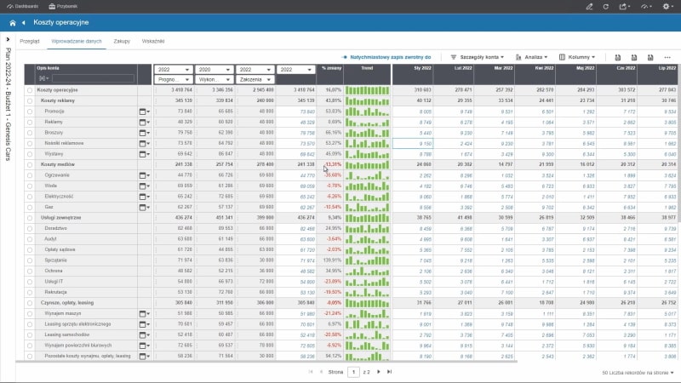Open details icon for Reklamy row
Image resolution: width=681 pixels, height=383 pixels.
pyautogui.click(x=144, y=122)
